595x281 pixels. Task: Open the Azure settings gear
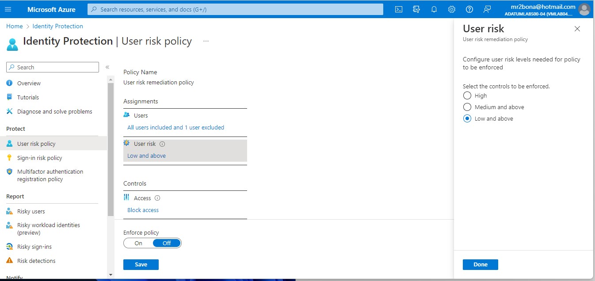click(x=451, y=9)
